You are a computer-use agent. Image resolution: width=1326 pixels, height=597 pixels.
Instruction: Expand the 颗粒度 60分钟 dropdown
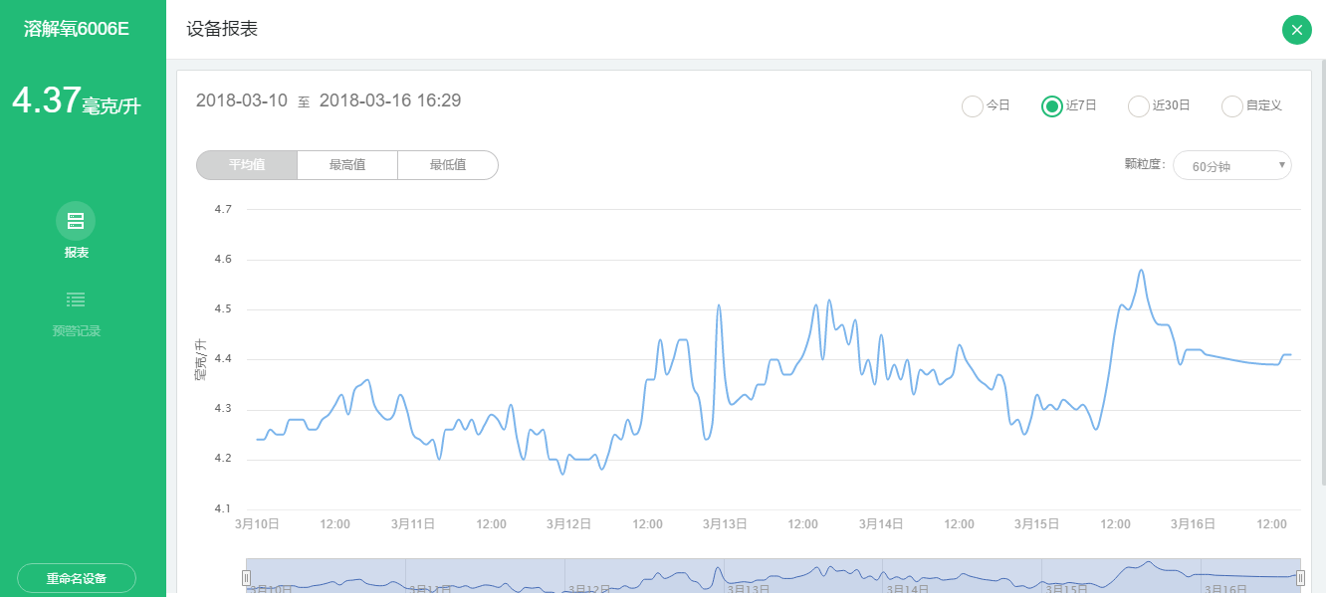click(x=1231, y=165)
